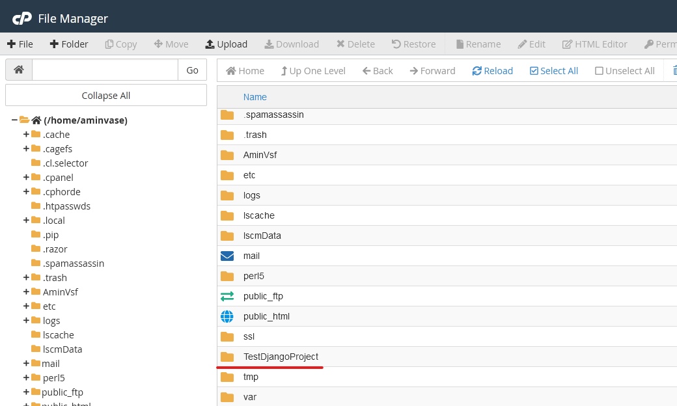Click the Home navigation button
677x406 pixels.
[245, 71]
